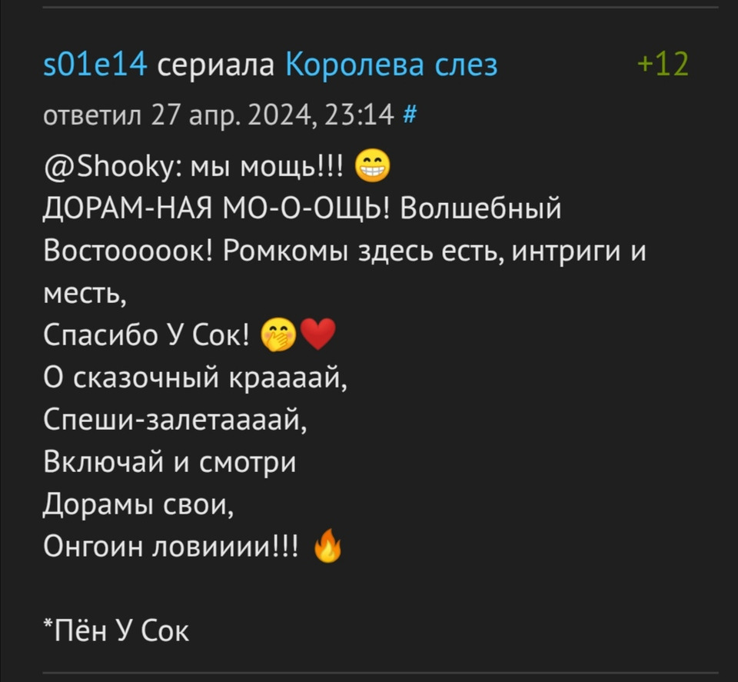Click the Спеши-залетааааай line
The height and width of the screenshot is (682, 738).
[175, 420]
